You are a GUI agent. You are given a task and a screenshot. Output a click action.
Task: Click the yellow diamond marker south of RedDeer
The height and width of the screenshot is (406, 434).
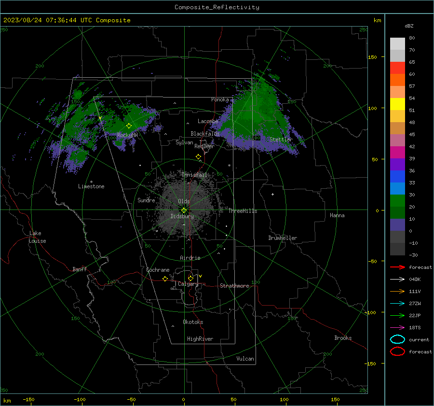tap(198, 157)
